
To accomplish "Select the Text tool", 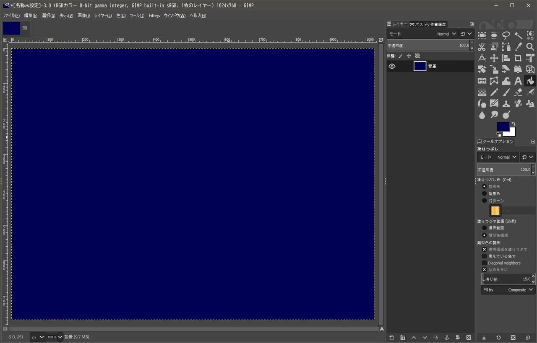I will [x=519, y=81].
